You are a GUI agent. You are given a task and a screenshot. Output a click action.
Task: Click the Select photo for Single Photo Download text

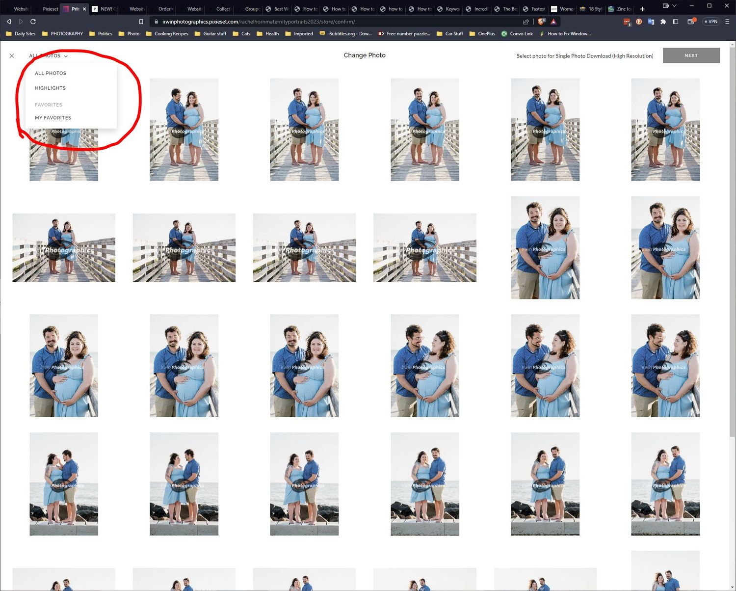pos(585,56)
